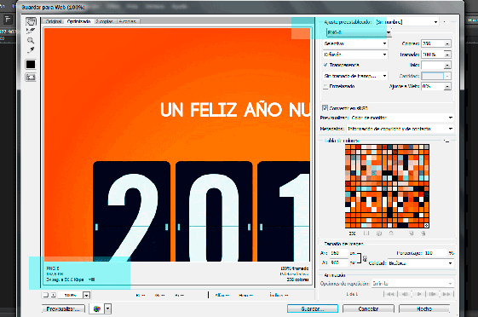Open the Colores field arrow
This screenshot has width=478, height=317.
point(447,43)
